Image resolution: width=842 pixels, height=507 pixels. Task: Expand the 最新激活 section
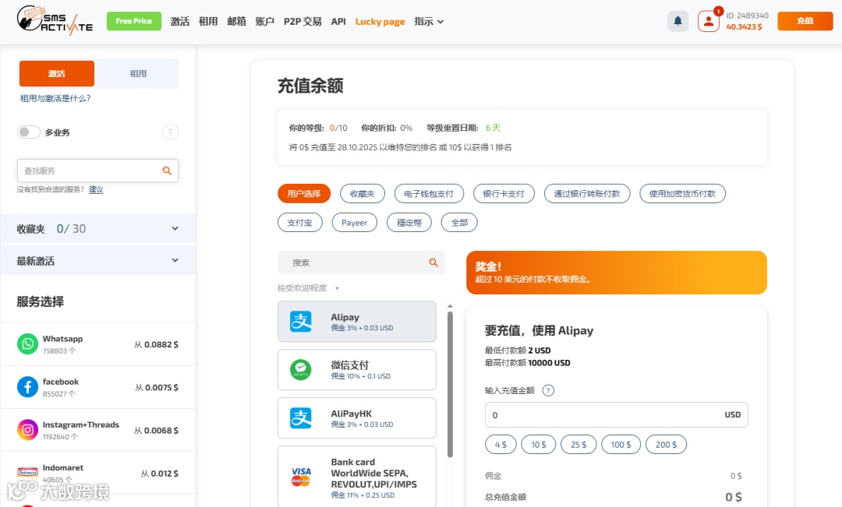[97, 261]
